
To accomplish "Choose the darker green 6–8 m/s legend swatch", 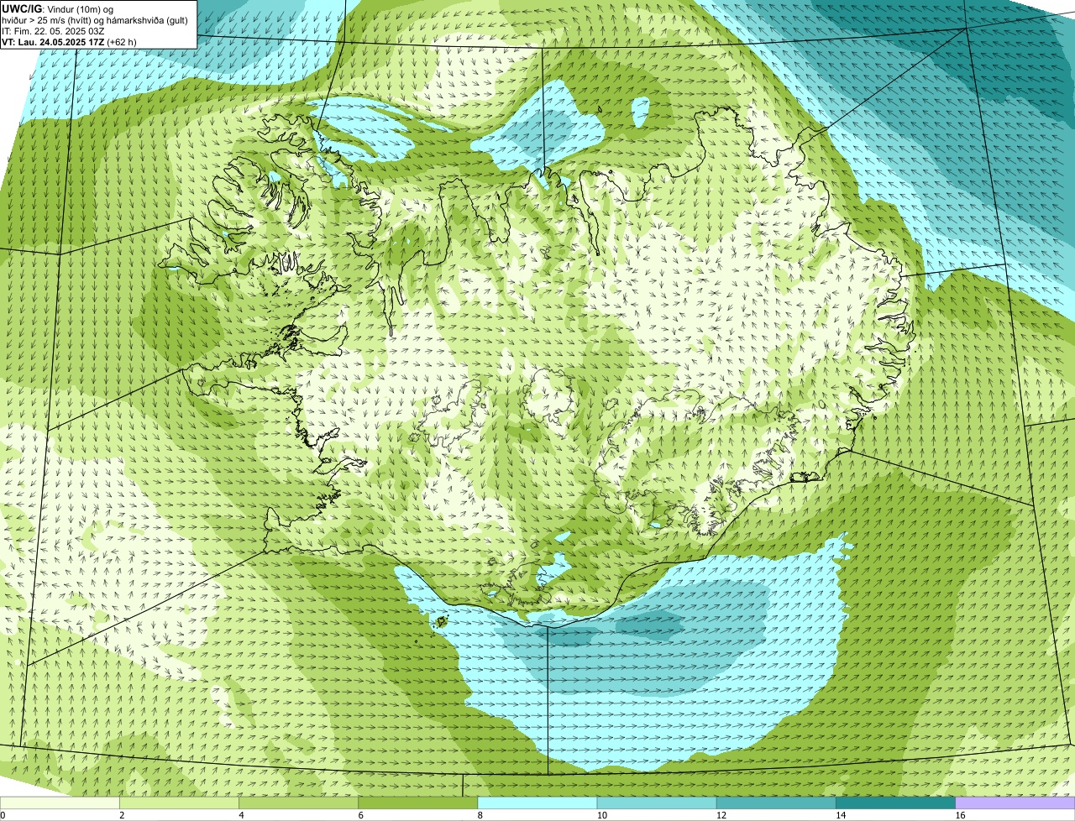I will point(418,803).
